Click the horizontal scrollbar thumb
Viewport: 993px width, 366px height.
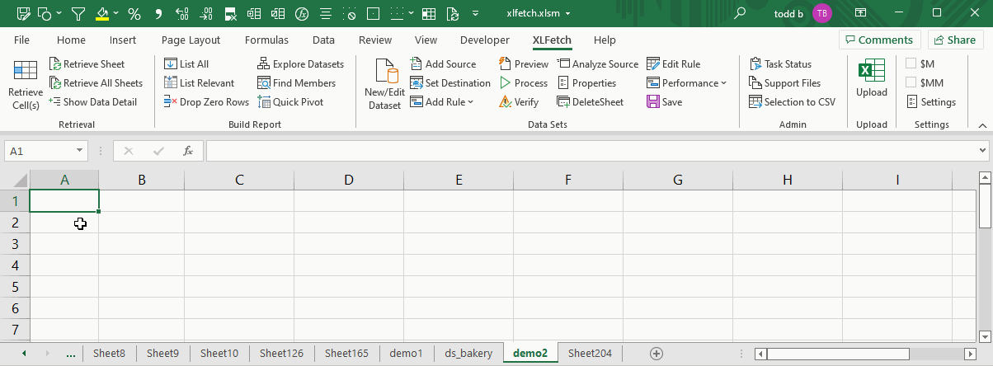pos(837,354)
